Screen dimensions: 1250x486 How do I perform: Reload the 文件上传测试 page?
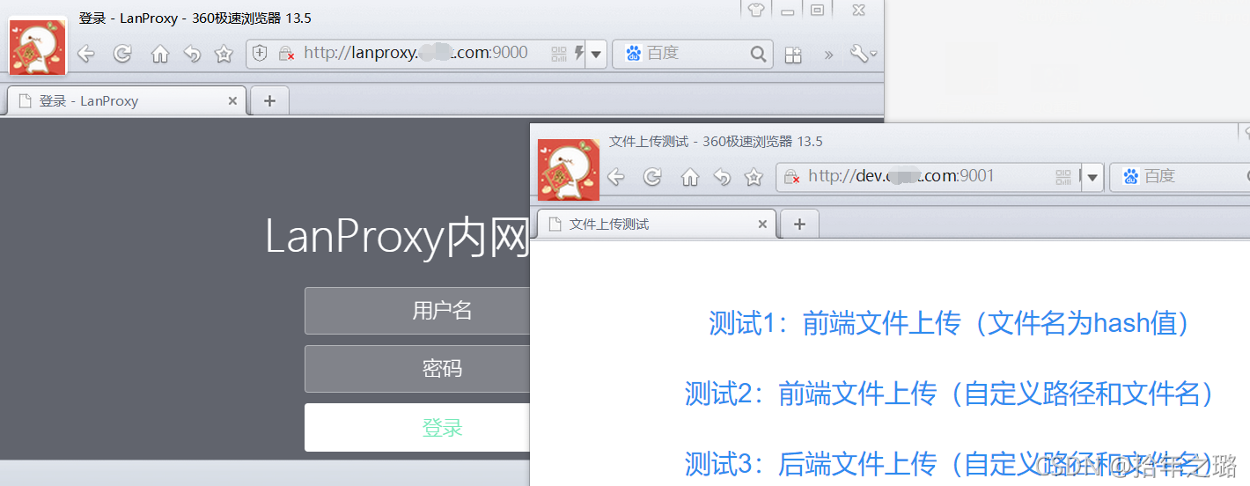point(652,177)
